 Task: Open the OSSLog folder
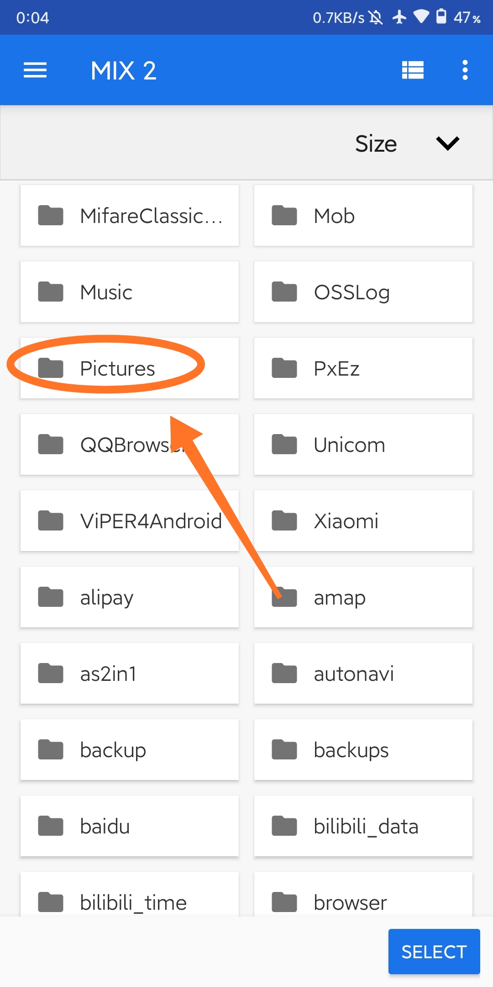(363, 292)
